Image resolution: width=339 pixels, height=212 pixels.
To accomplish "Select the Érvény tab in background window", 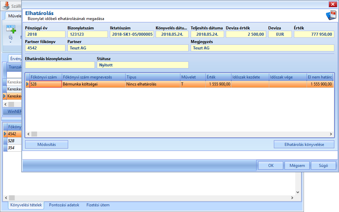I will (15, 58).
